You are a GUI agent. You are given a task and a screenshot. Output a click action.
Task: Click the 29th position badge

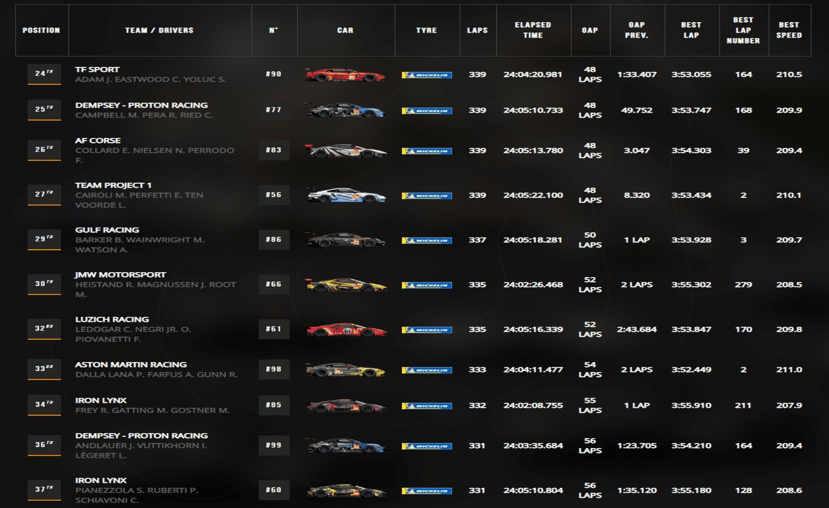pyautogui.click(x=44, y=240)
